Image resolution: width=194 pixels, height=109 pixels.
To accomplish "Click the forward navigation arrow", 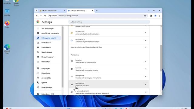I will (41, 16).
